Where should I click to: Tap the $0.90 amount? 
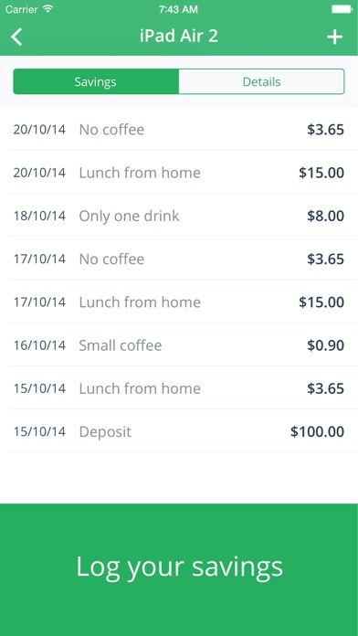pos(325,345)
